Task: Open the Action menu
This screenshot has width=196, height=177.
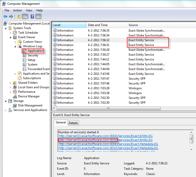Action: [17, 10]
